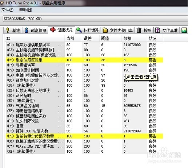Screen dimensions: 192x168
Task: Click data value 190 in row (09)
Action: point(126,70)
